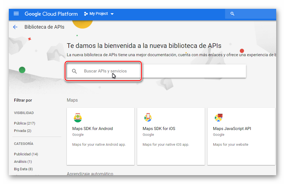Click the Filtrar por label
The width and height of the screenshot is (285, 184).
[x=23, y=100]
